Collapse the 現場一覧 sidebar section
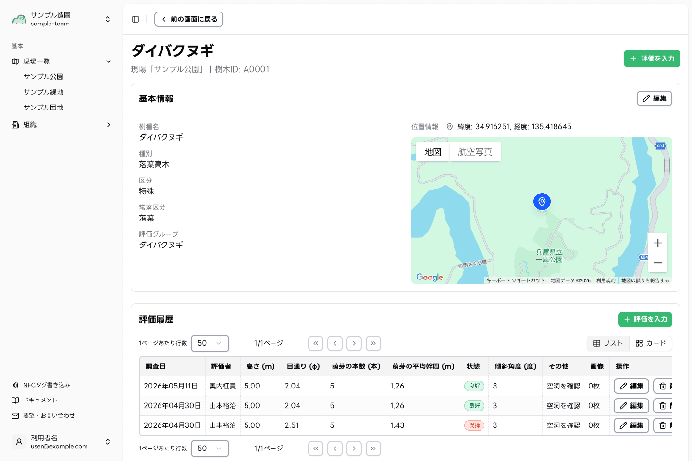The width and height of the screenshot is (692, 461). click(61, 61)
